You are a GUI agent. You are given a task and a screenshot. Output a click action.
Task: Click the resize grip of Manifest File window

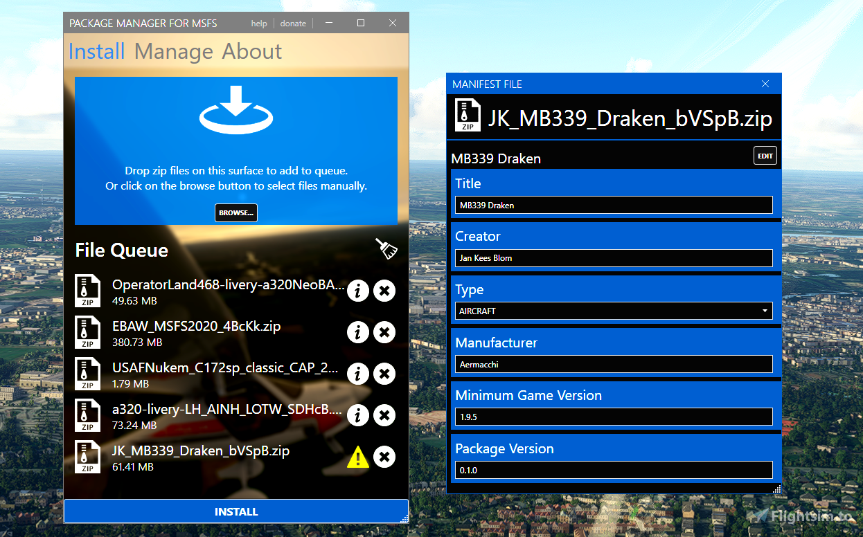coord(776,489)
